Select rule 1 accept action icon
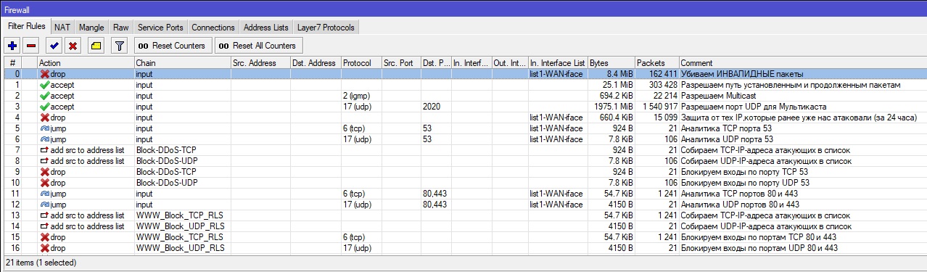The width and height of the screenshot is (927, 272). click(44, 85)
